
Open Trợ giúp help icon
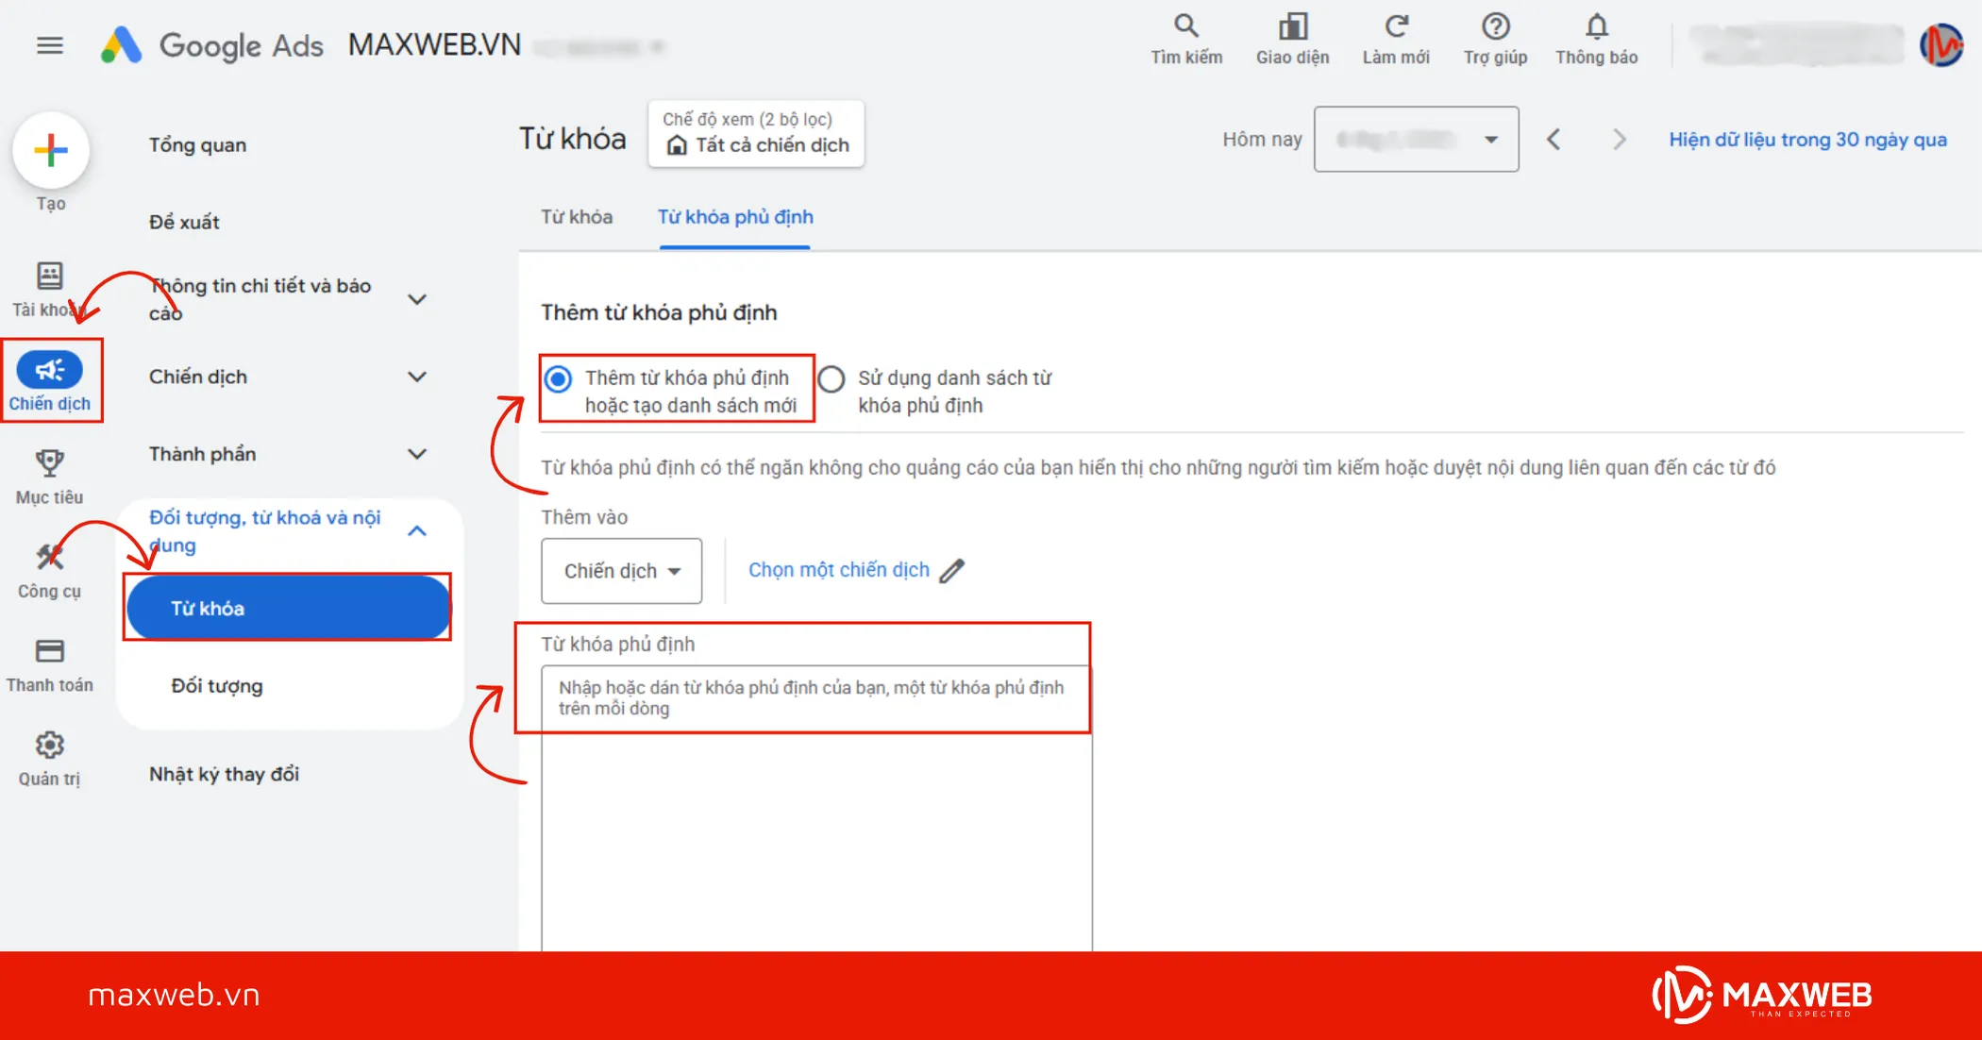1495,27
